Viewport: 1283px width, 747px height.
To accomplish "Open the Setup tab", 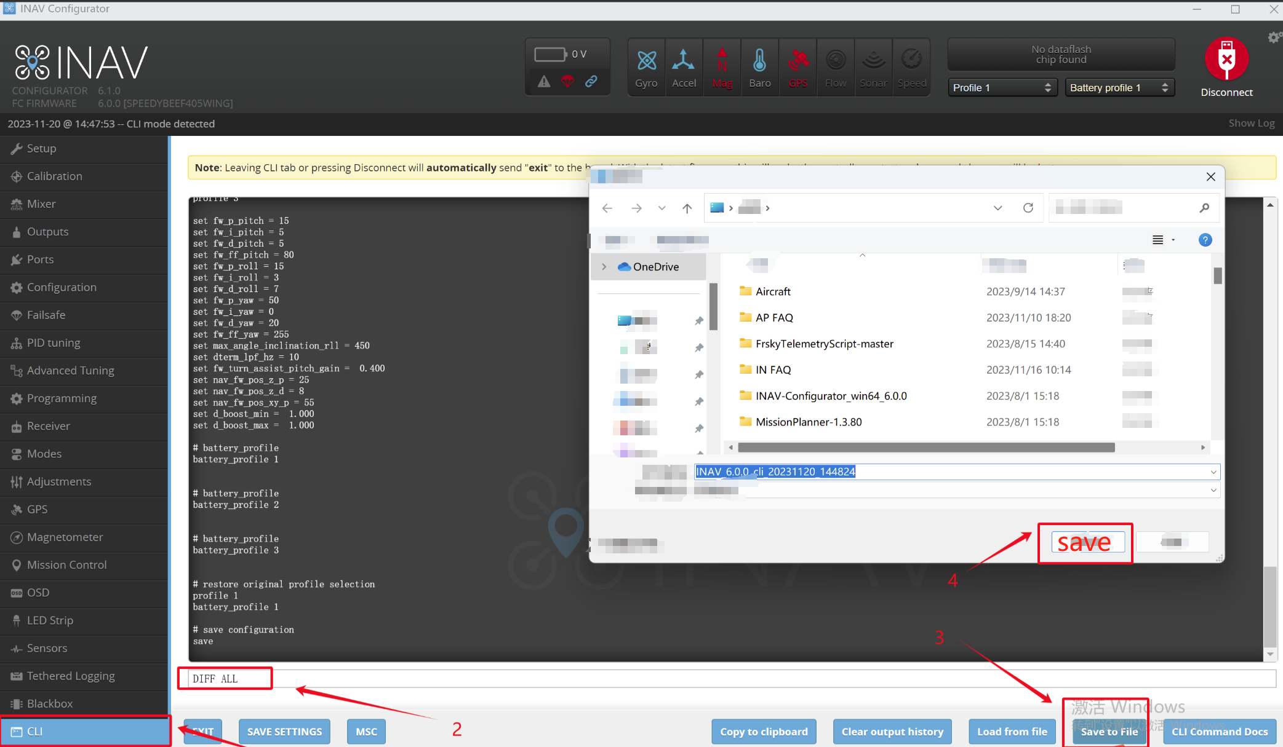I will [84, 148].
